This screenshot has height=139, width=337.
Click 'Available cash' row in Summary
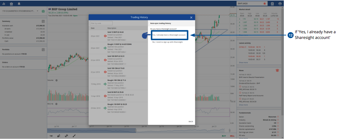point(23,25)
